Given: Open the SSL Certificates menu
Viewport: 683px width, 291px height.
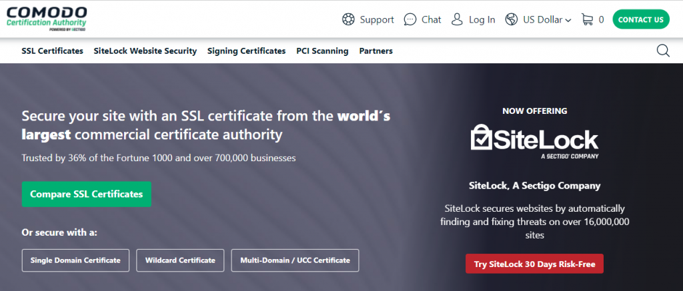Looking at the screenshot, I should pos(52,51).
